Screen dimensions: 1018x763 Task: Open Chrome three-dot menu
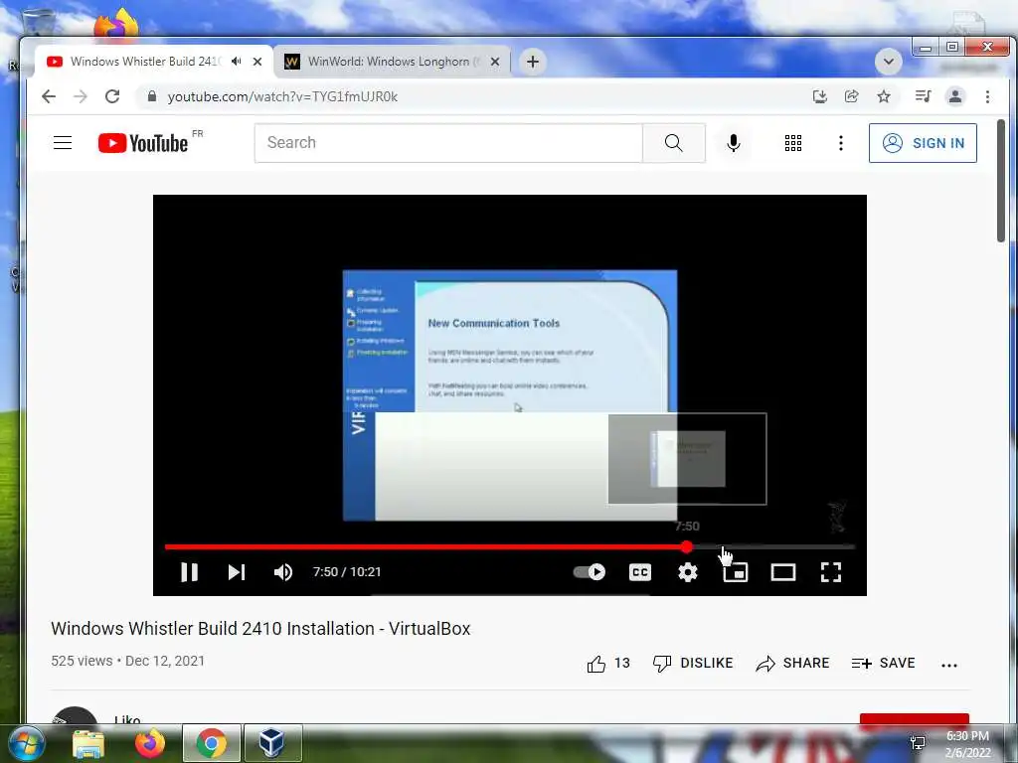click(x=987, y=96)
